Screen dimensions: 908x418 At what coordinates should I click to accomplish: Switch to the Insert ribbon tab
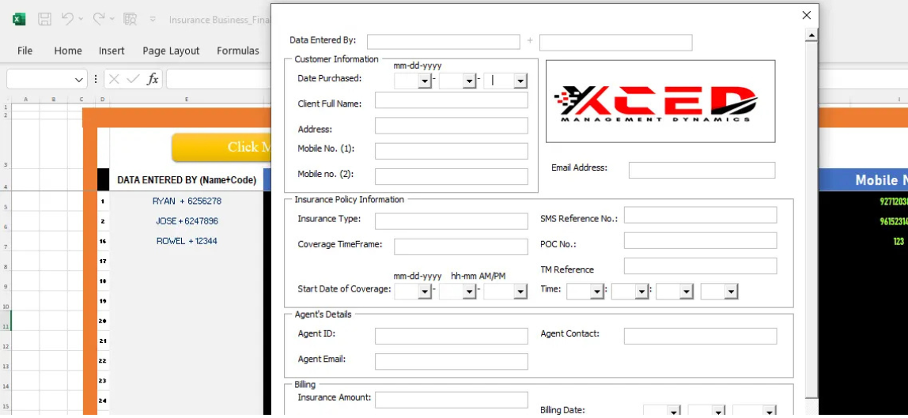pyautogui.click(x=112, y=51)
